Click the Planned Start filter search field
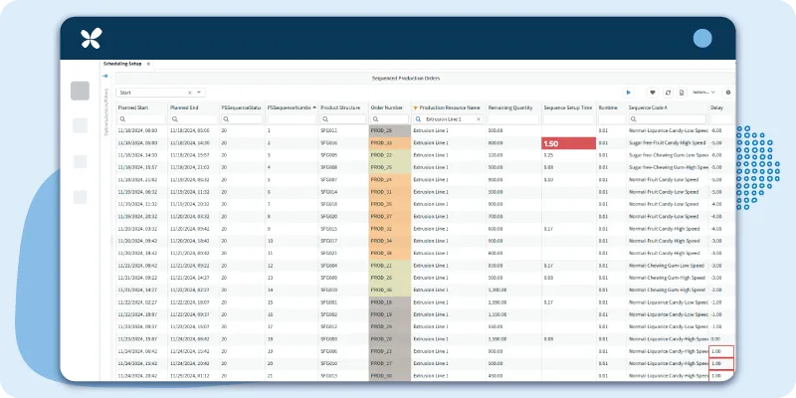The image size is (796, 398). click(x=143, y=118)
